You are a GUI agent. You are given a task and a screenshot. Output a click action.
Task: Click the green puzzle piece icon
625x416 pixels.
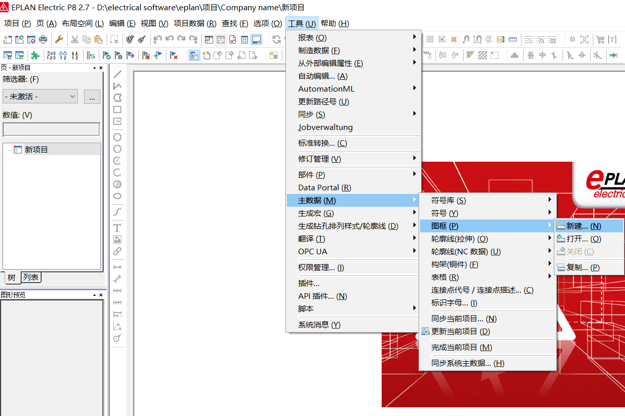click(35, 55)
